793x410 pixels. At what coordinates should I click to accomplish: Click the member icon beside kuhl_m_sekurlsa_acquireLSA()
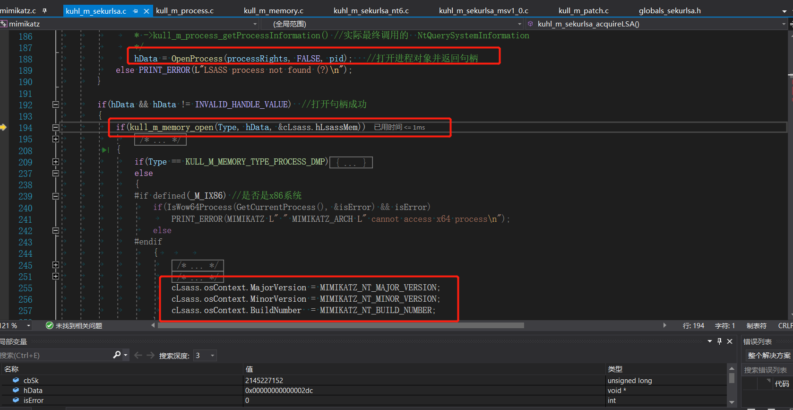coord(530,24)
